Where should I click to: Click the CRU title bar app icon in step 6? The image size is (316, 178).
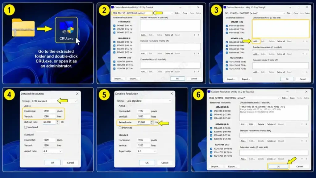pyautogui.click(x=209, y=91)
